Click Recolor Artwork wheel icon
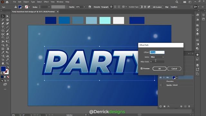Image resolution: width=206 pixels, height=116 pixels. (89, 7)
